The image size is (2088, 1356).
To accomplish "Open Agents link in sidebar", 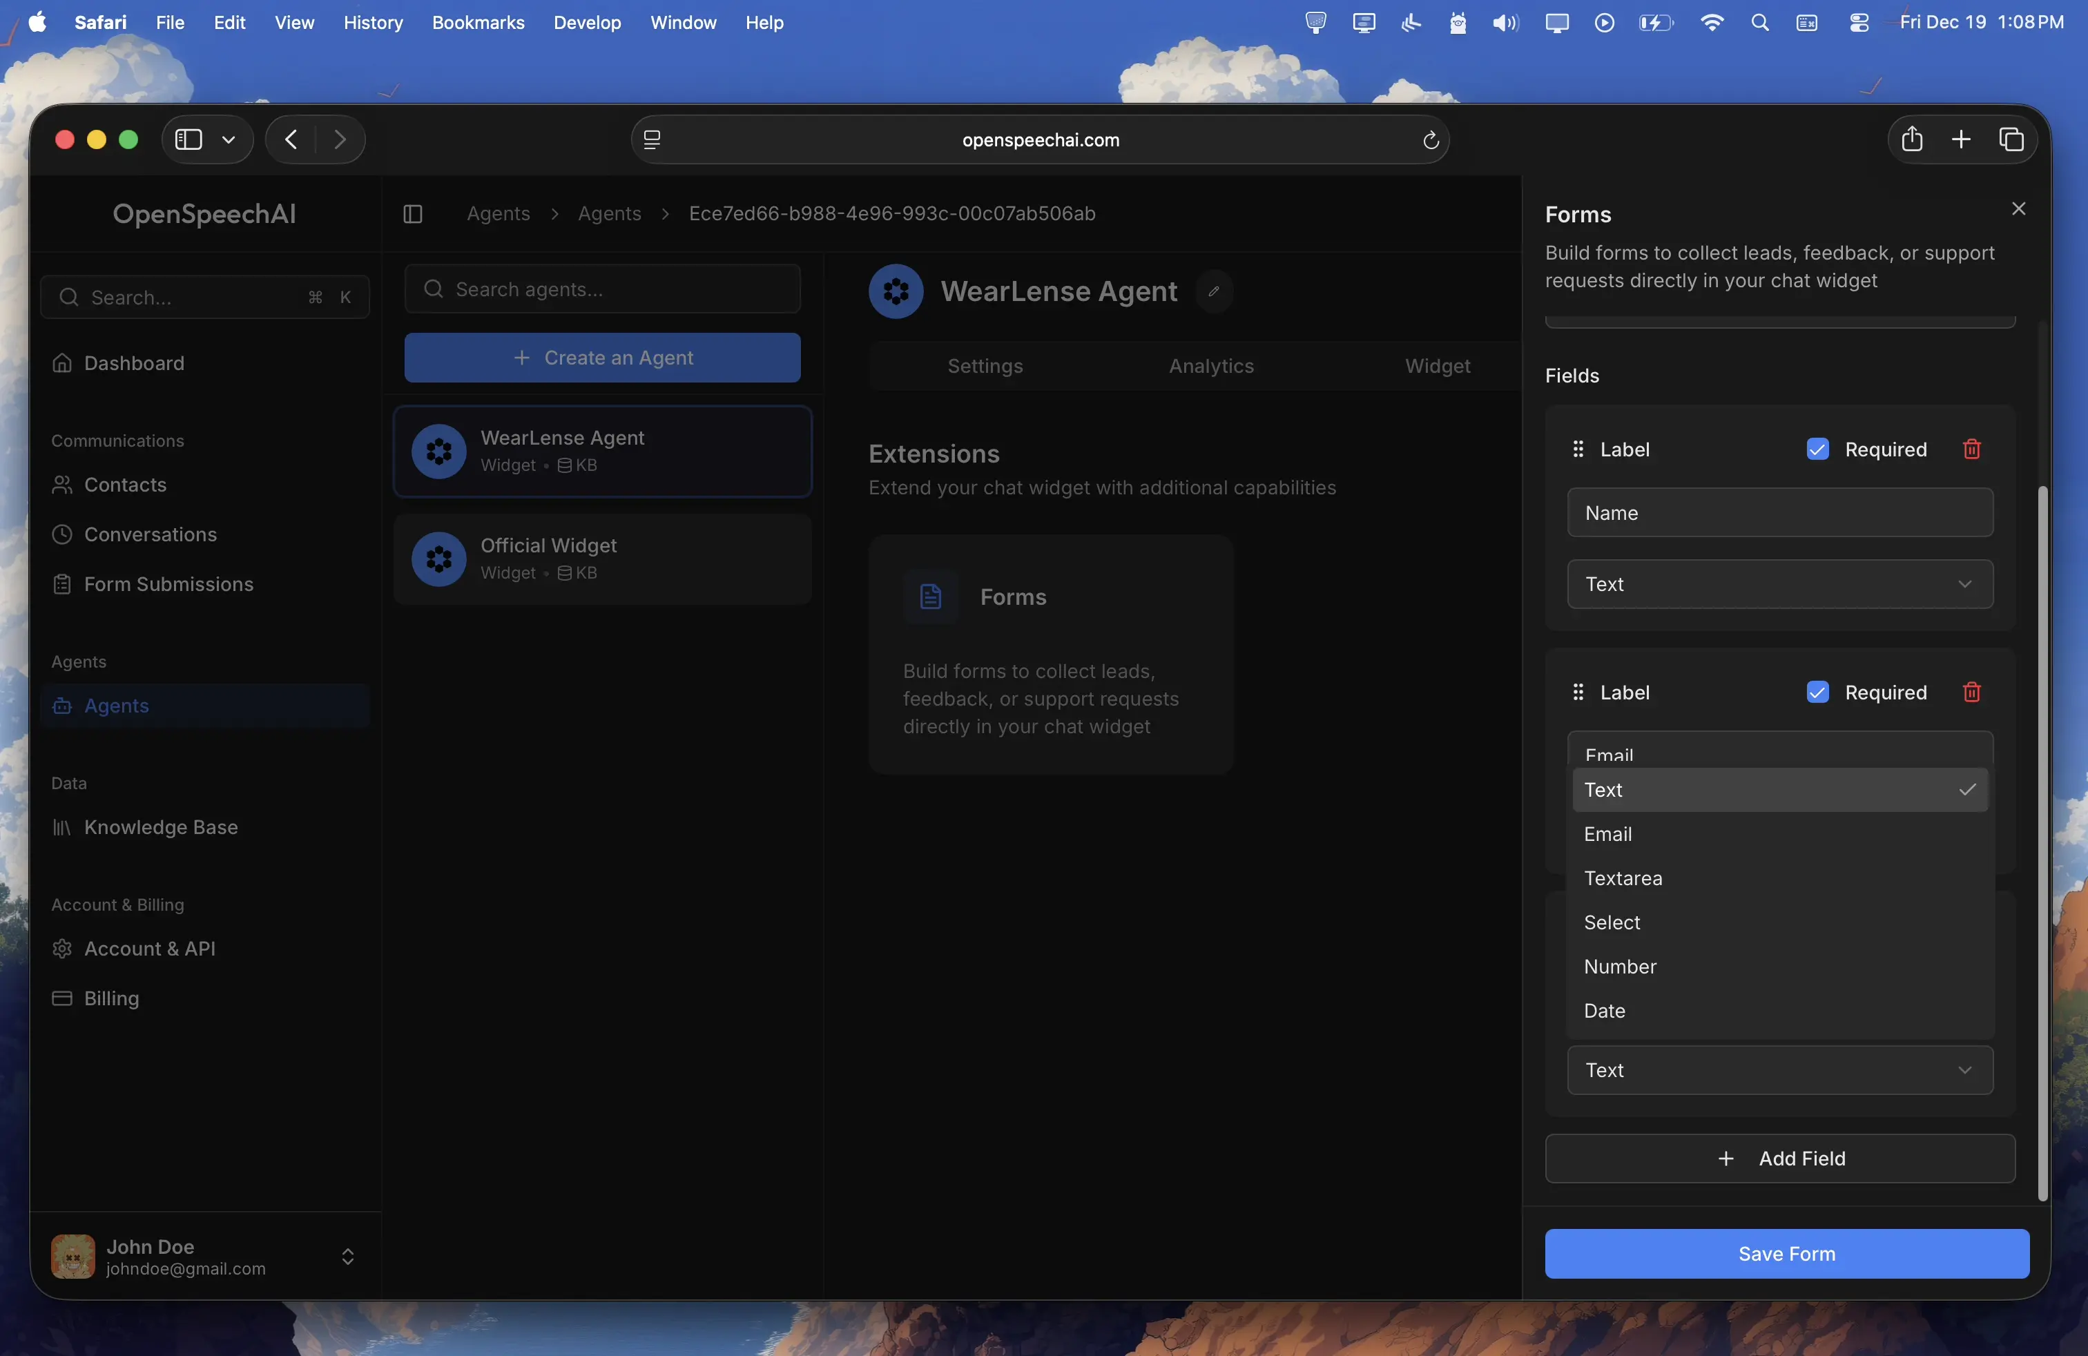I will pos(205,706).
